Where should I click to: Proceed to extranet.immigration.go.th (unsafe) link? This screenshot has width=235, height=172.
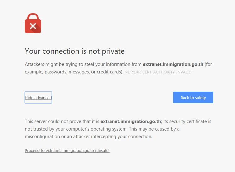pyautogui.click(x=67, y=151)
